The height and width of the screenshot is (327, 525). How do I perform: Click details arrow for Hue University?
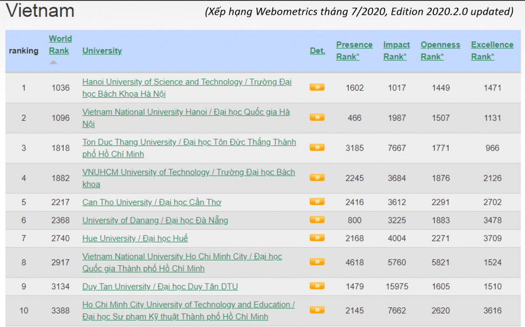317,238
